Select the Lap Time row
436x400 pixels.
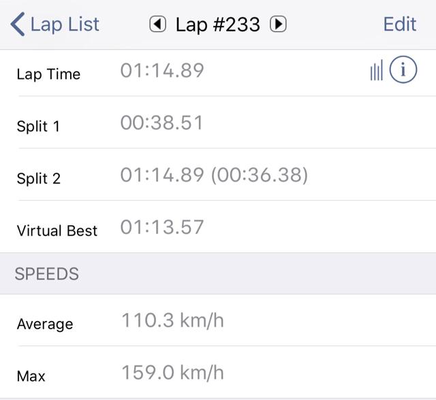coord(218,73)
